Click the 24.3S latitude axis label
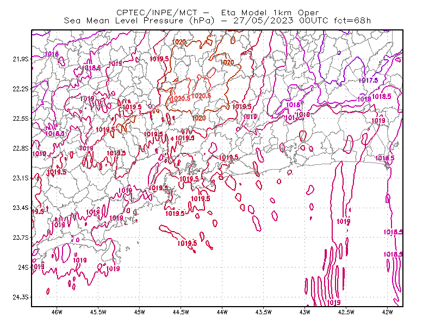435x336 pixels. point(21,297)
